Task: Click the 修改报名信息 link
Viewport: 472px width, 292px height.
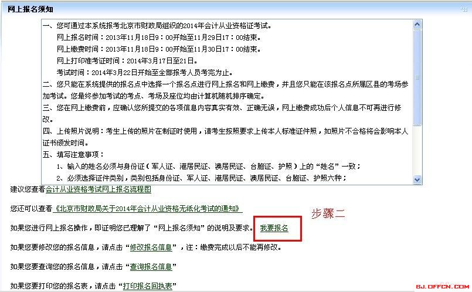Action: pos(151,247)
